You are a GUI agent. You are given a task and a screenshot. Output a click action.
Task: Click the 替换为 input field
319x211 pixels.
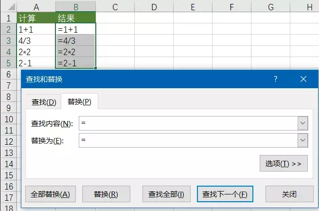click(x=187, y=140)
